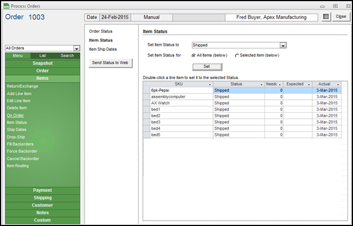Select the All Items (below) radio button
The image size is (353, 226).
pos(194,55)
